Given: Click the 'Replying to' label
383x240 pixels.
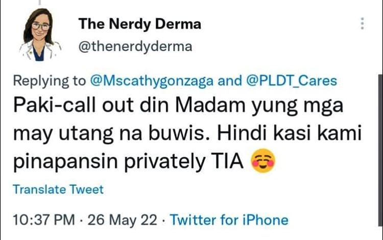Looking at the screenshot, I should pyautogui.click(x=50, y=81).
